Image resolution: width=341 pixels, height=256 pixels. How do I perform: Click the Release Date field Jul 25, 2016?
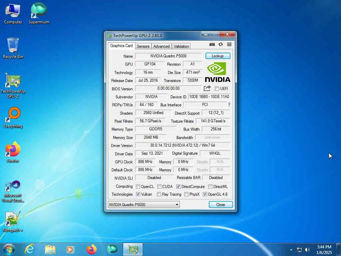pos(148,80)
